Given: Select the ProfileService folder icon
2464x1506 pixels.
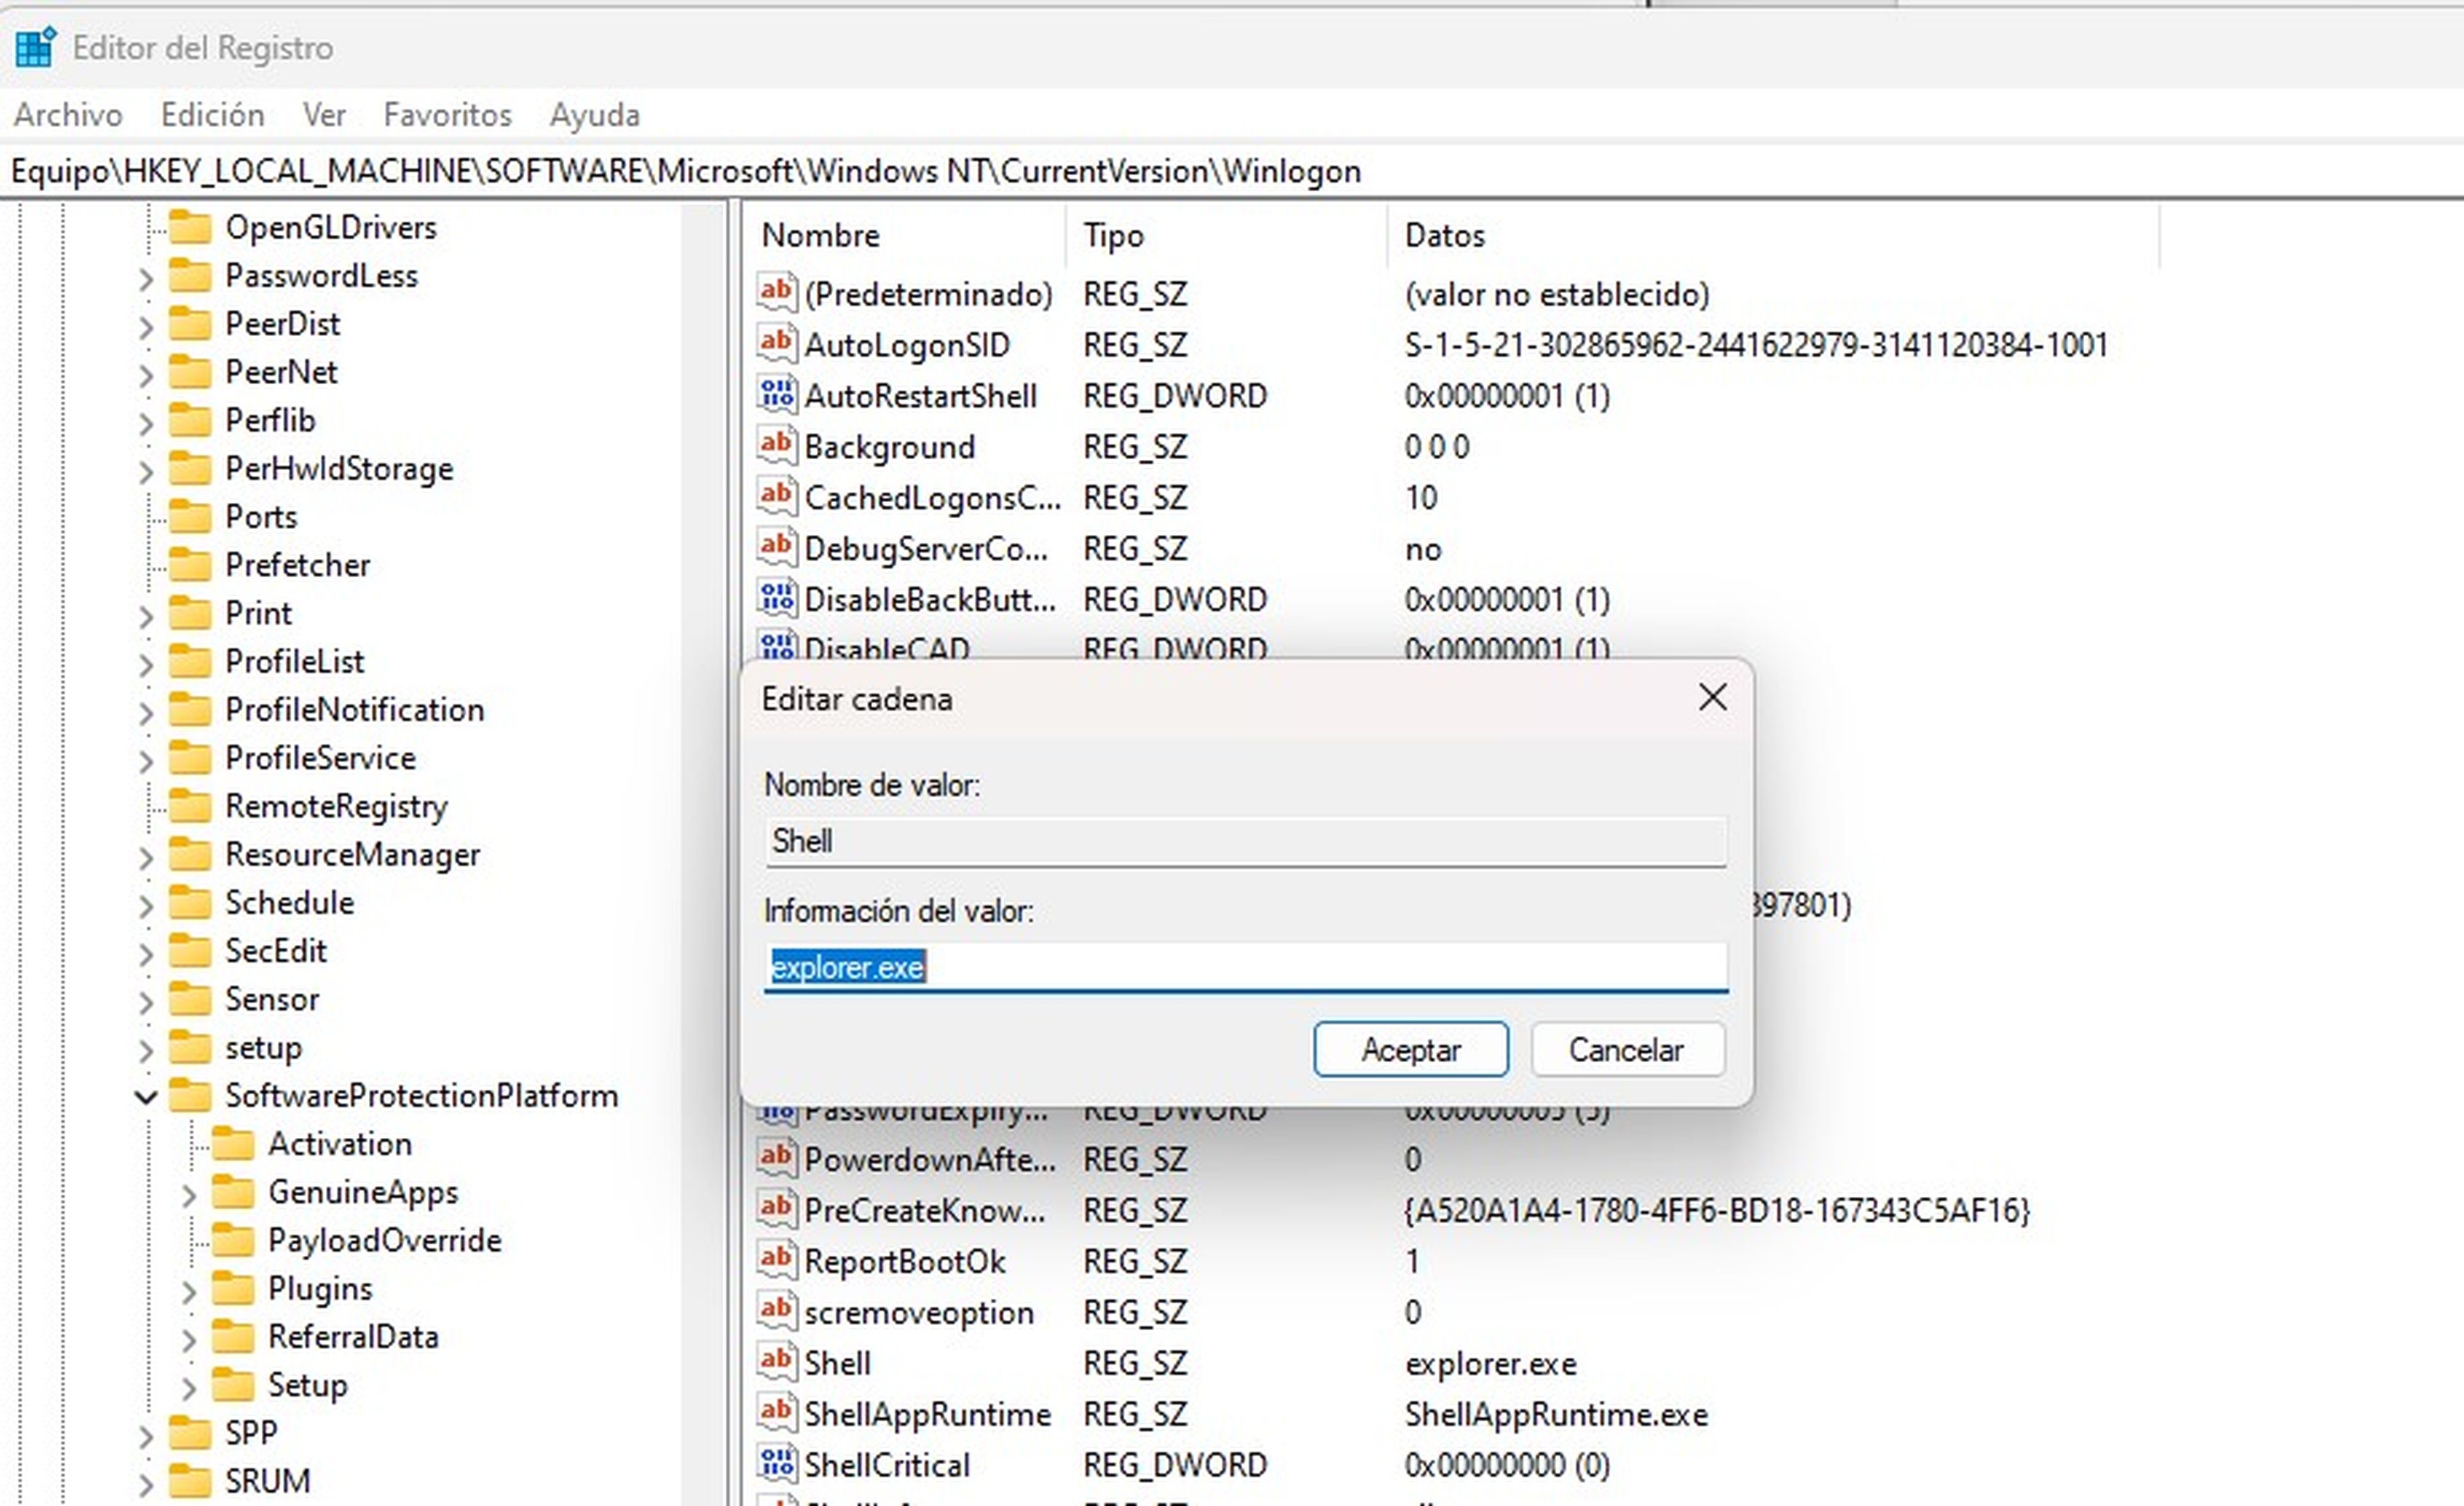Looking at the screenshot, I should click(190, 757).
